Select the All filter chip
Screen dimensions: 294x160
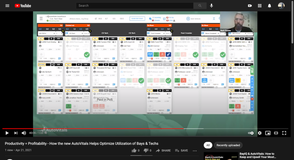pos(208,145)
